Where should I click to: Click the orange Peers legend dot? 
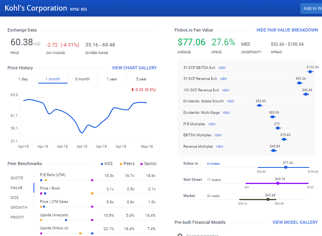coord(121,164)
